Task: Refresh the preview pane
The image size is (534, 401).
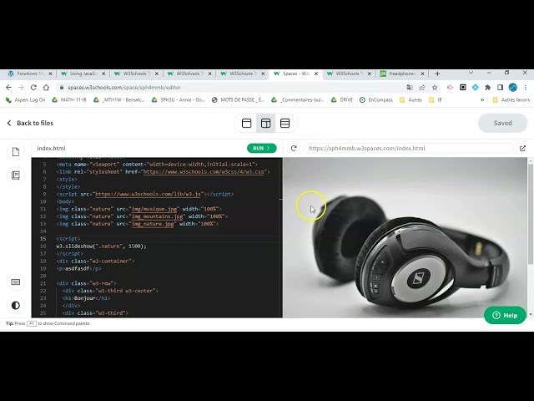Action: coord(294,148)
